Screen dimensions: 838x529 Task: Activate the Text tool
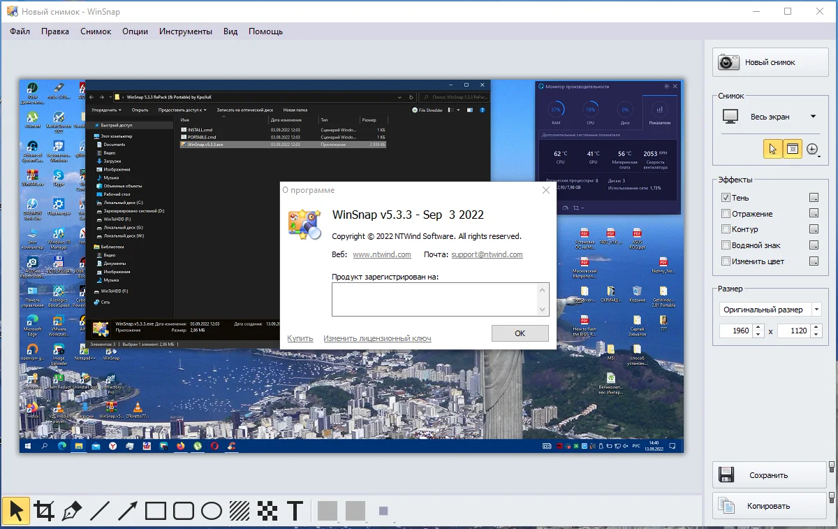(x=295, y=511)
